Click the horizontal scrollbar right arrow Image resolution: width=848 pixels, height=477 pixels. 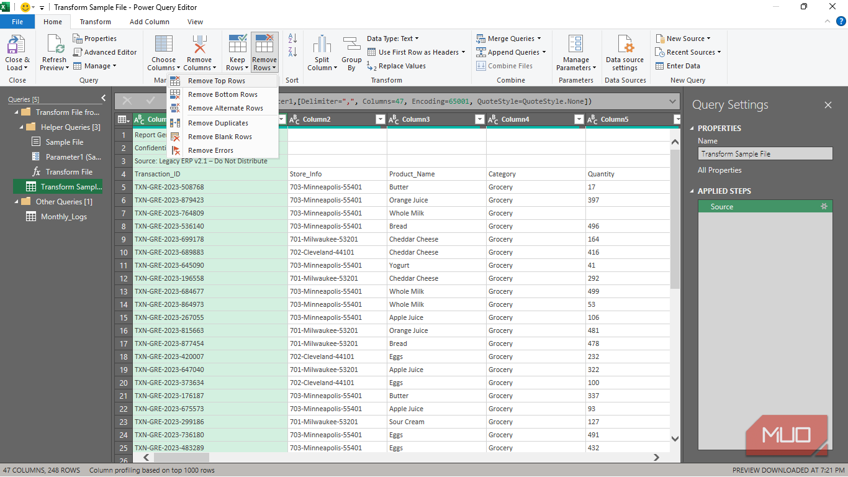657,458
